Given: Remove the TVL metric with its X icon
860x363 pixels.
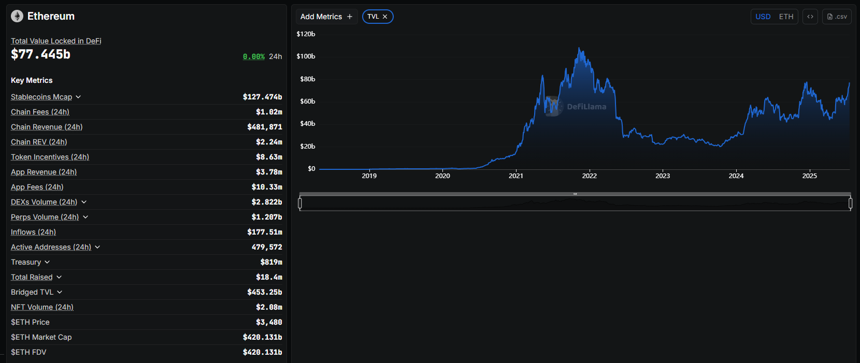Looking at the screenshot, I should pyautogui.click(x=385, y=17).
